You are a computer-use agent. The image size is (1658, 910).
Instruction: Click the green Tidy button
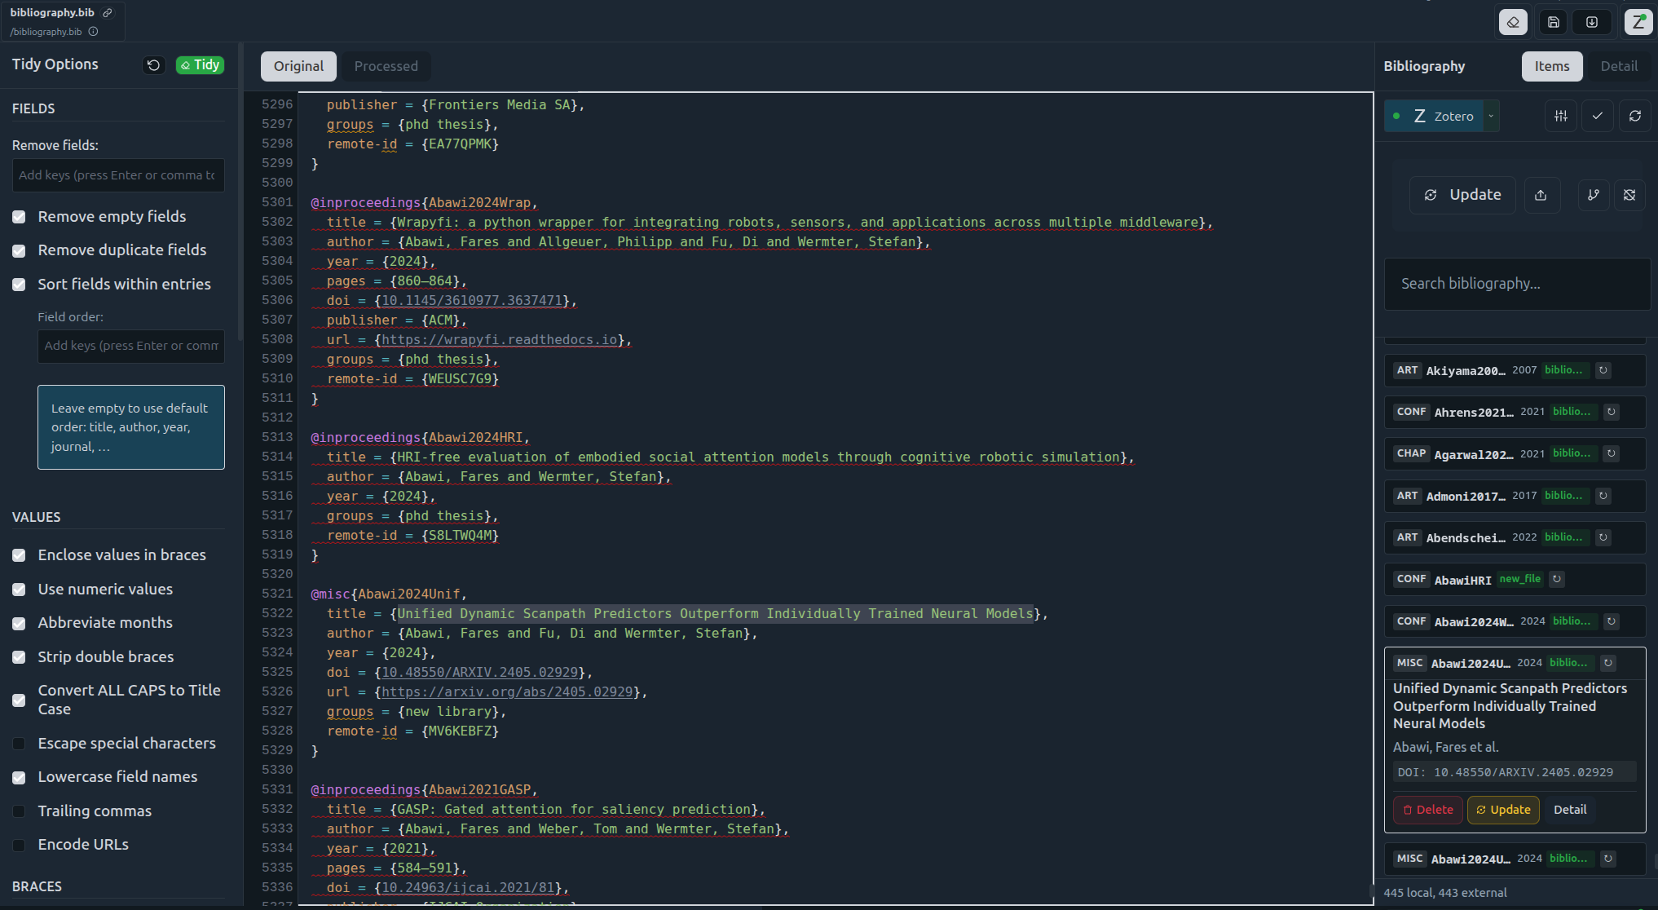point(200,65)
